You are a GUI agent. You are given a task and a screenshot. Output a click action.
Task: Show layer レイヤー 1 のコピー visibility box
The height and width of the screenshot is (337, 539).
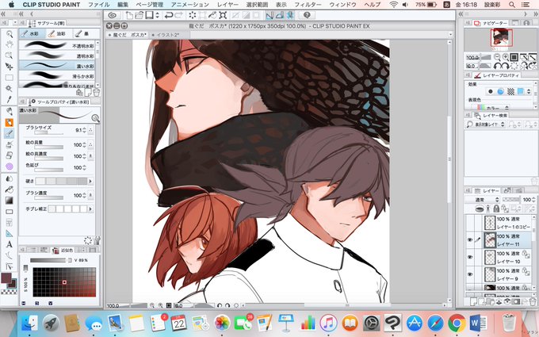(x=470, y=223)
